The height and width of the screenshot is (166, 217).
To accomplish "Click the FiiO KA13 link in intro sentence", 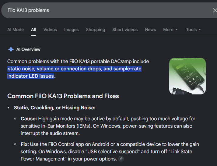I will tap(79, 62).
